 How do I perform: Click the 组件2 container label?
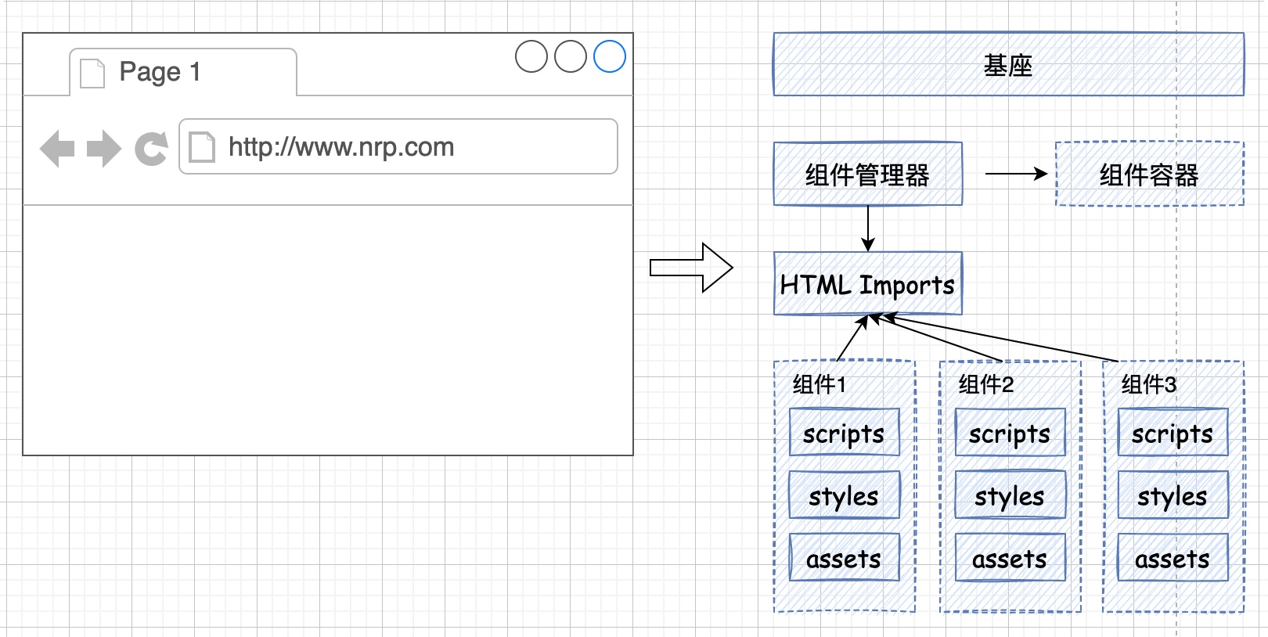coord(986,384)
